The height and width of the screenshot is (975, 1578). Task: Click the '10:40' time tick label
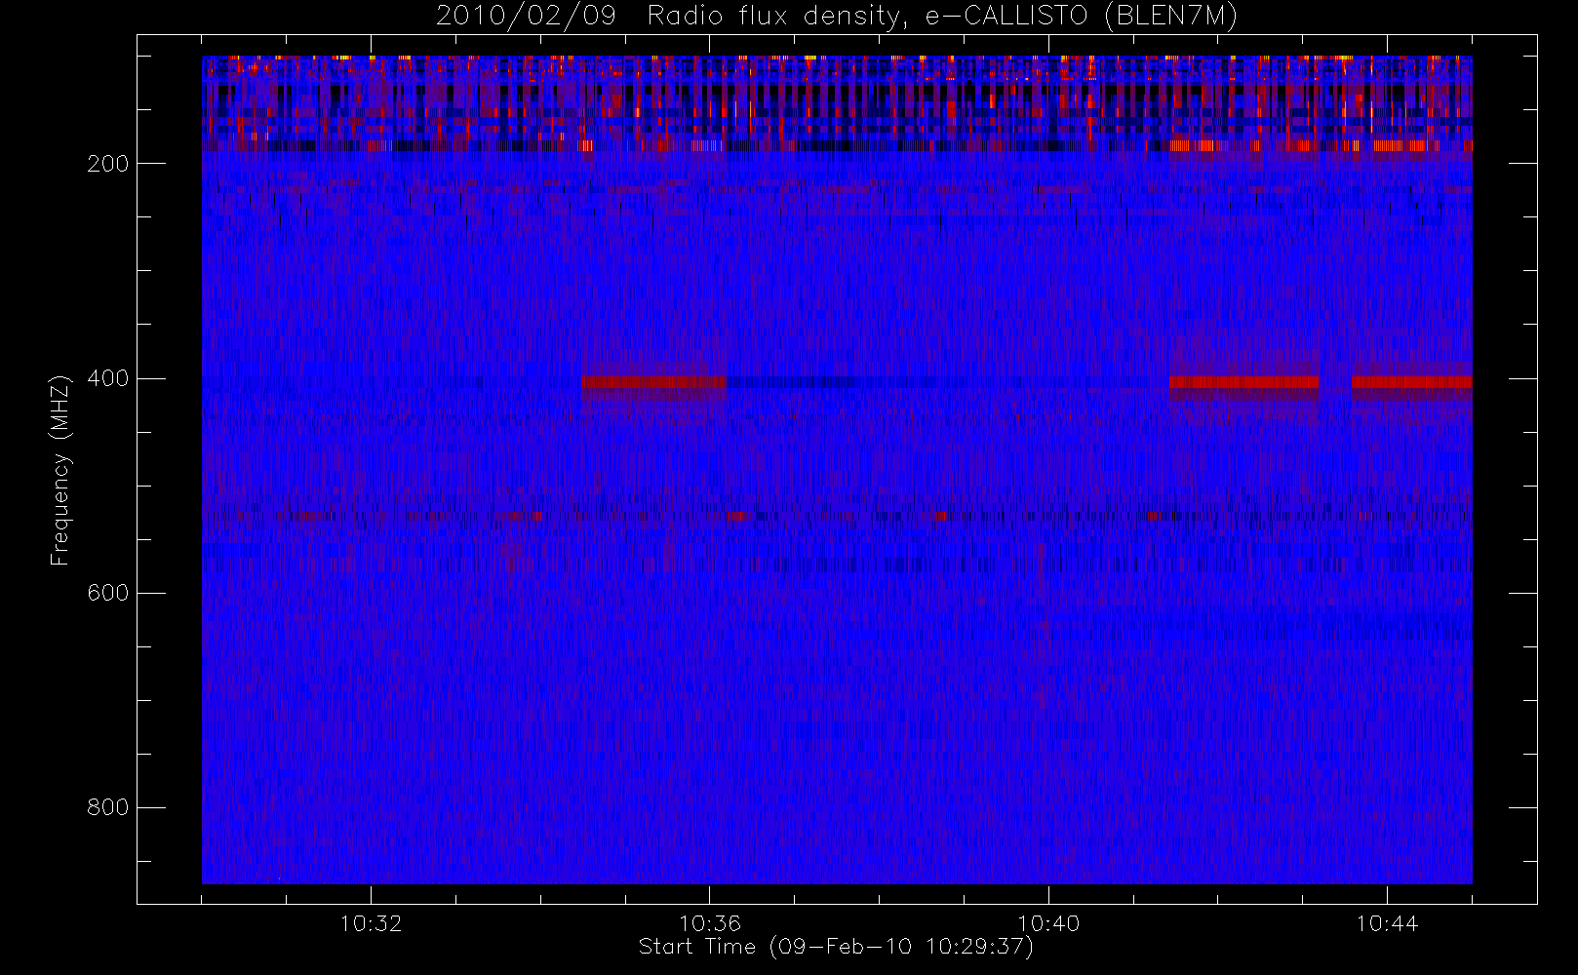1048,923
